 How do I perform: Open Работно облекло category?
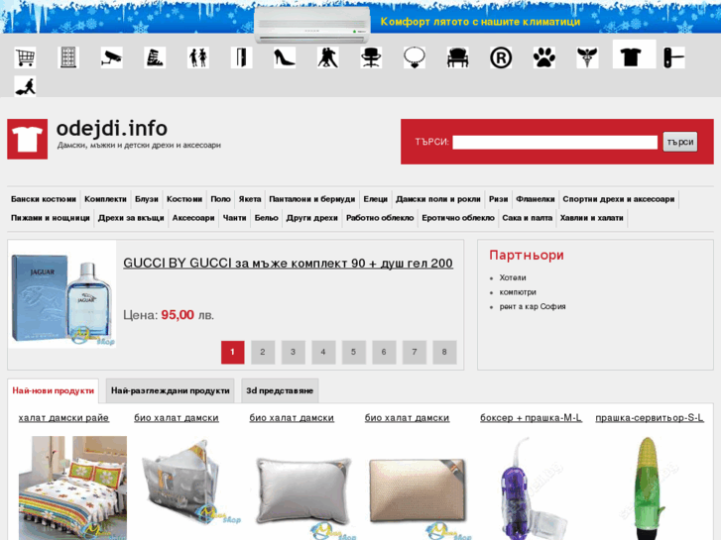(x=380, y=218)
